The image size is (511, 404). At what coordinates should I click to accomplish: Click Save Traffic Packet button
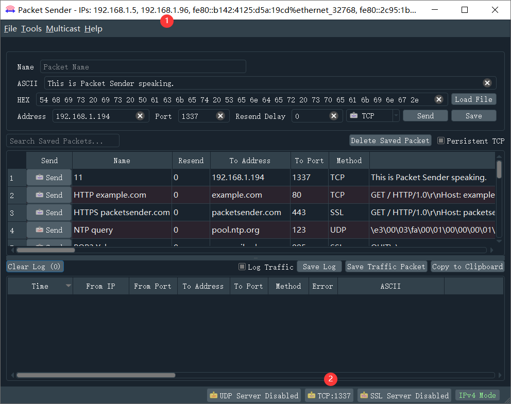[x=386, y=267]
